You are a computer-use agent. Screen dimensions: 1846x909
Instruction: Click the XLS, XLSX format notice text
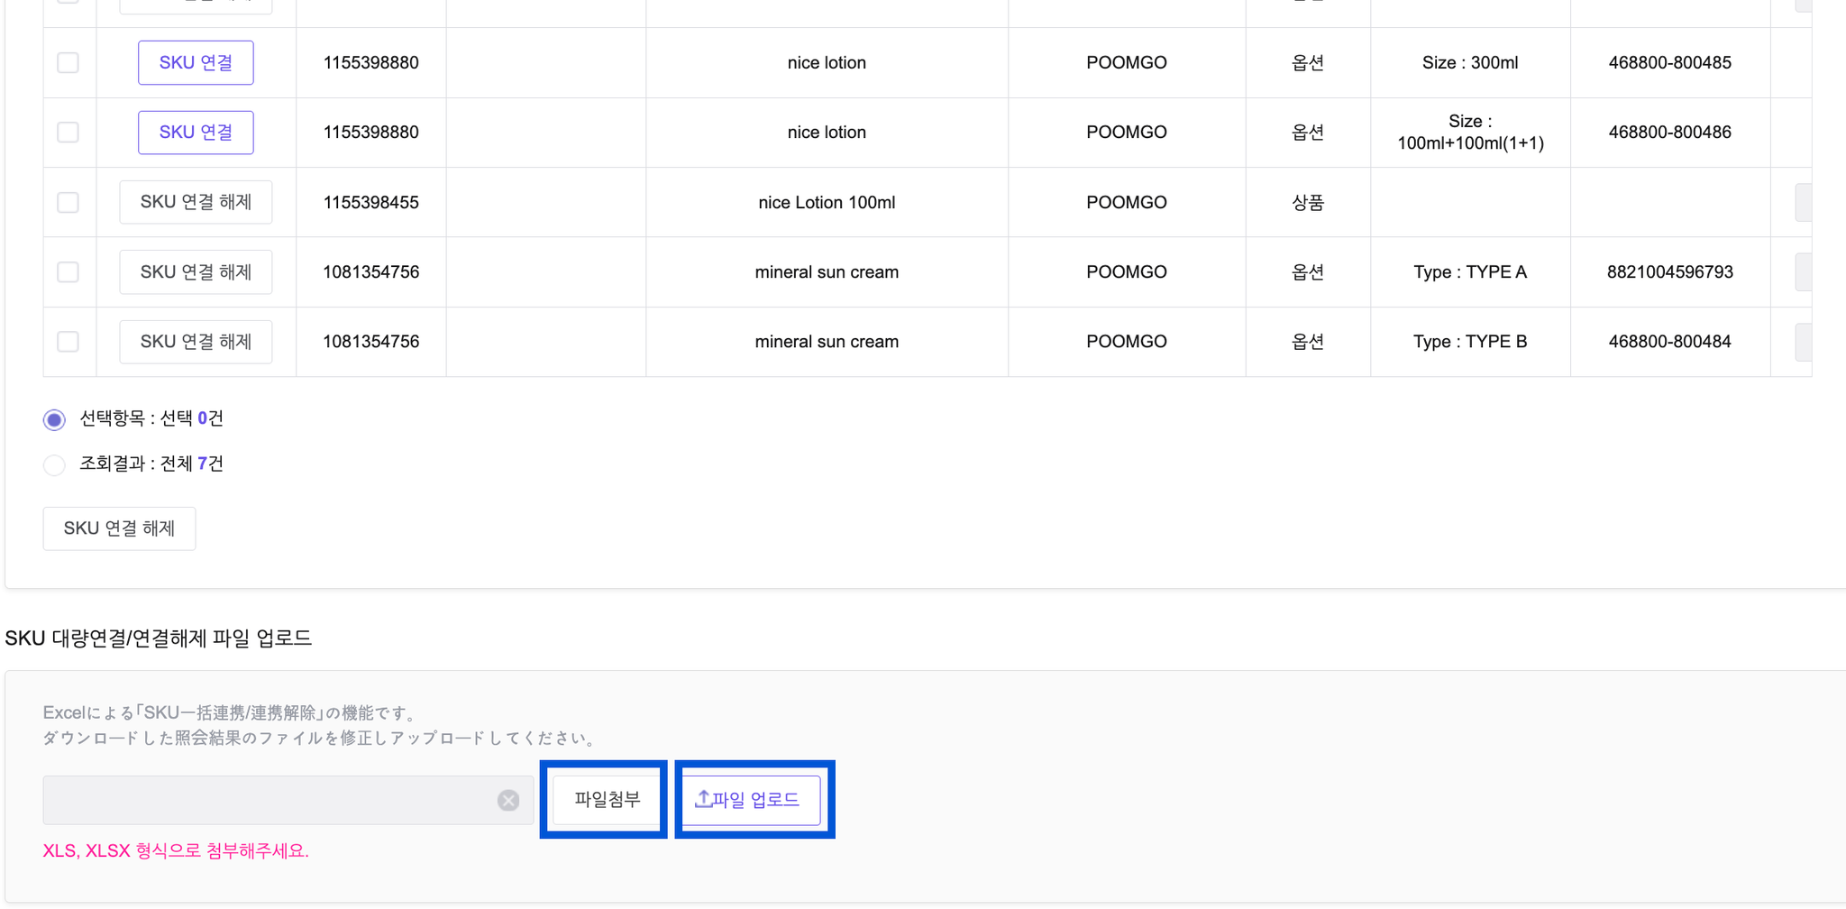(176, 850)
